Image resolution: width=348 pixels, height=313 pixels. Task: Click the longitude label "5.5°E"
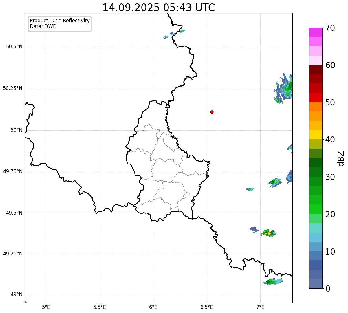pyautogui.click(x=100, y=307)
